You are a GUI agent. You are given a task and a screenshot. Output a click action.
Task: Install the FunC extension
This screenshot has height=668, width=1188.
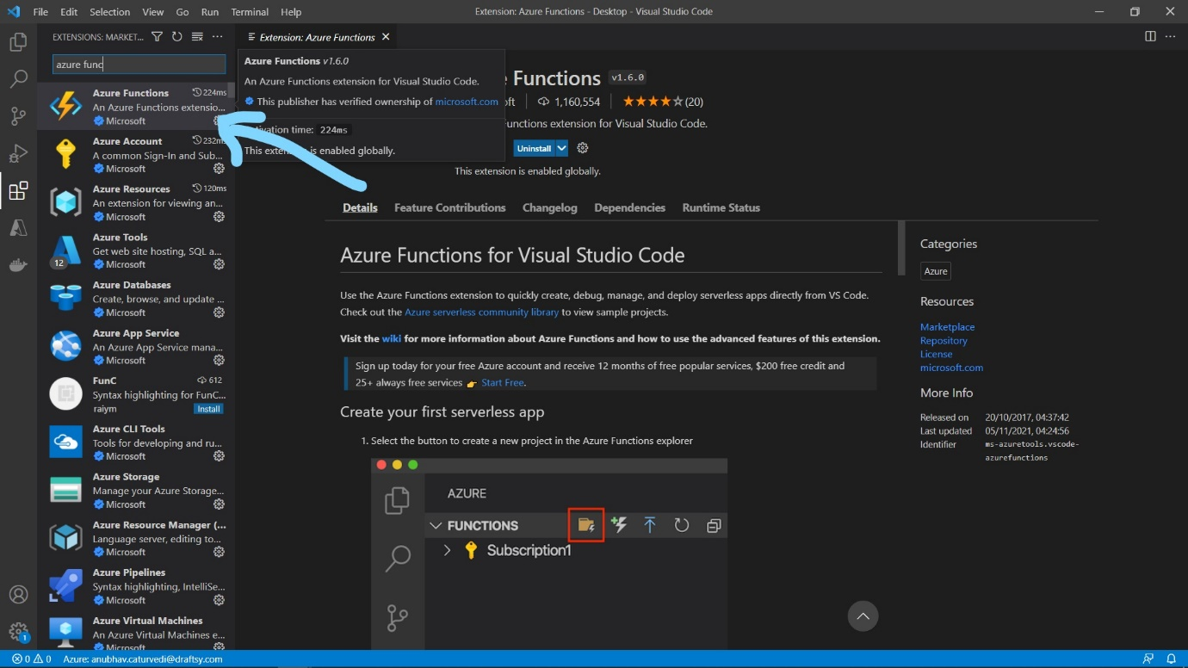tap(208, 409)
